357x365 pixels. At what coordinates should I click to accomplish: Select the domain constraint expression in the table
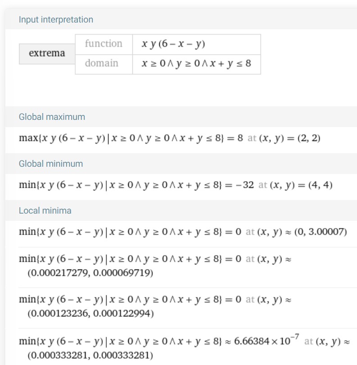point(196,64)
